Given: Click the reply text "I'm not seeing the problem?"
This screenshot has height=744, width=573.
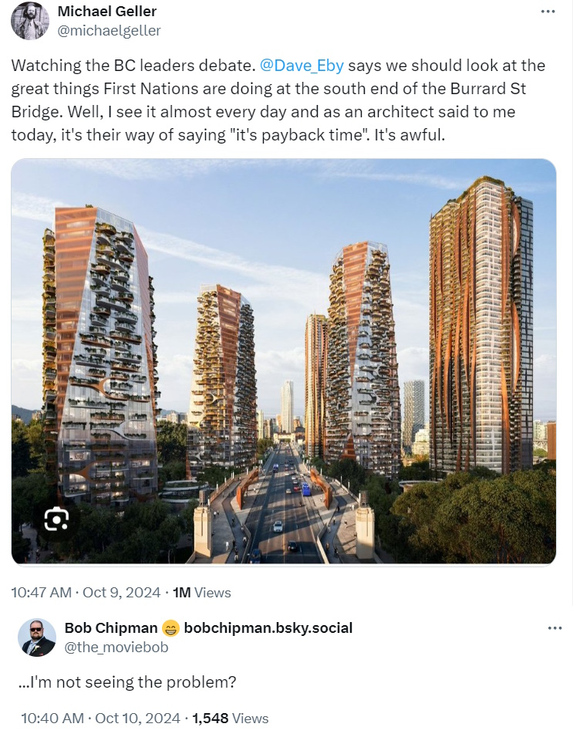Looking at the screenshot, I should point(127,682).
